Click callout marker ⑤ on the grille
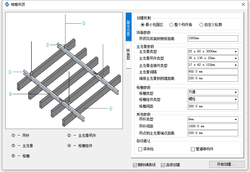This screenshot has height=172, width=250. 111,109
